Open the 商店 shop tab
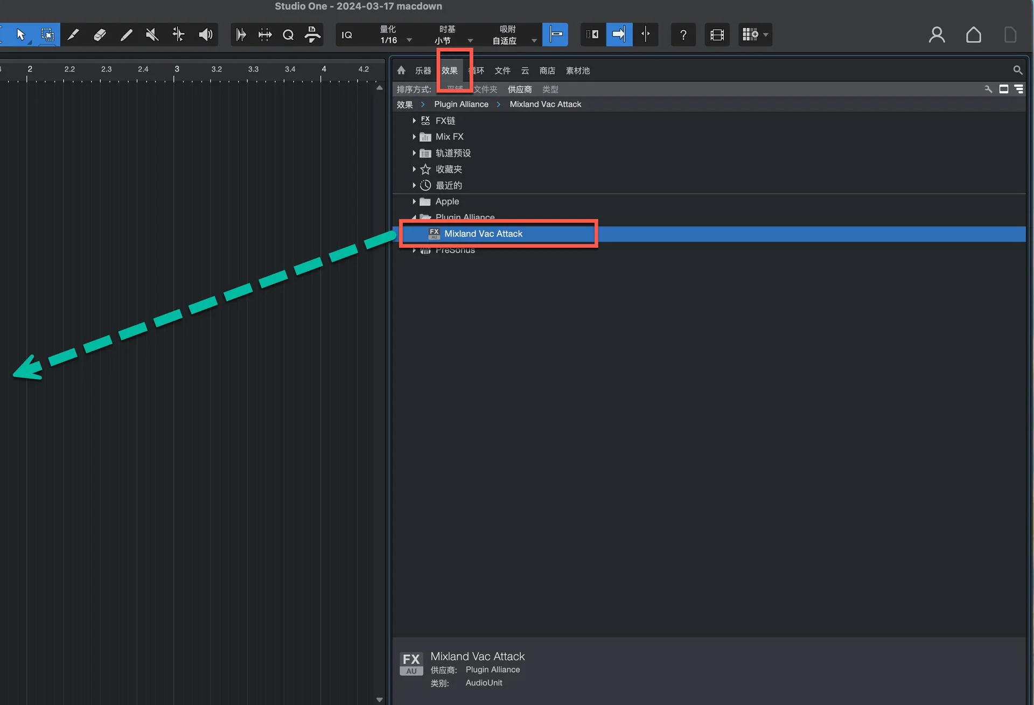The height and width of the screenshot is (705, 1034). tap(547, 71)
